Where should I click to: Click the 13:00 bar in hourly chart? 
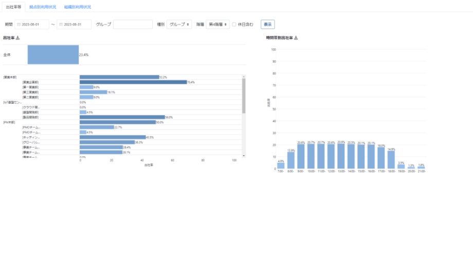(x=341, y=156)
